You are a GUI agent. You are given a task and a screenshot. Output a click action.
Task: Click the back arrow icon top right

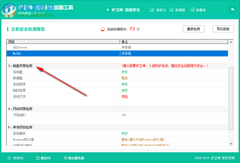232,9
